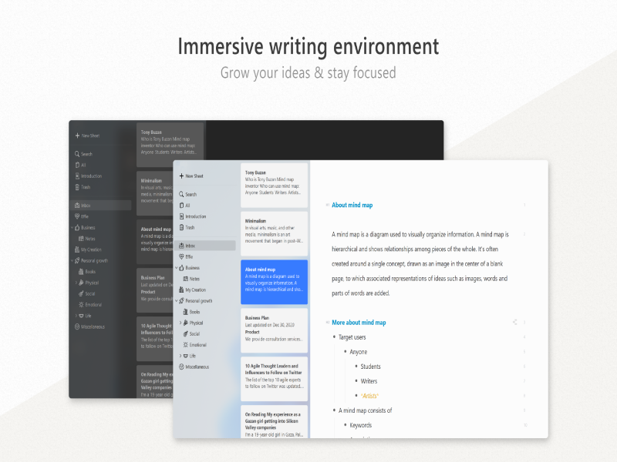Click share icon beside More about mind map
The image size is (617, 462).
pyautogui.click(x=514, y=322)
